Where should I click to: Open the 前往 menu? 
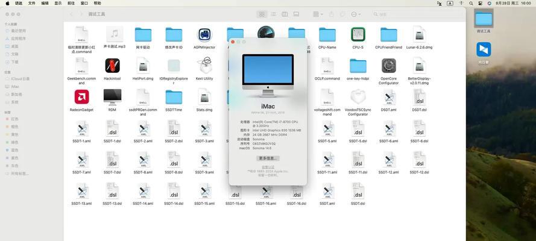(71, 3)
